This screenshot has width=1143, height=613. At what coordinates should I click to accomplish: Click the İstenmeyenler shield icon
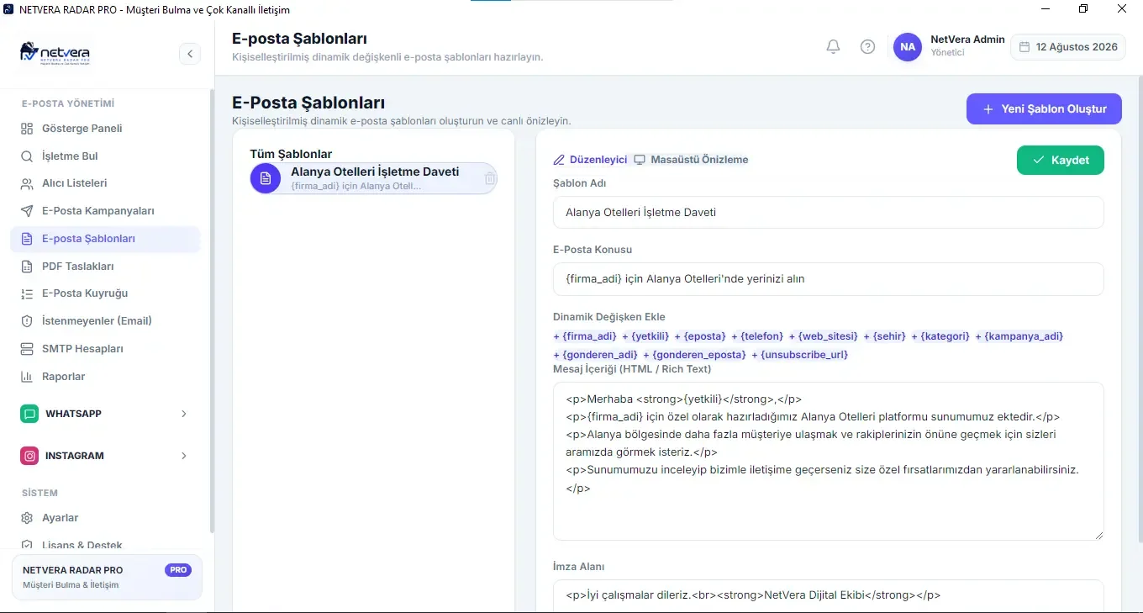[x=27, y=321]
